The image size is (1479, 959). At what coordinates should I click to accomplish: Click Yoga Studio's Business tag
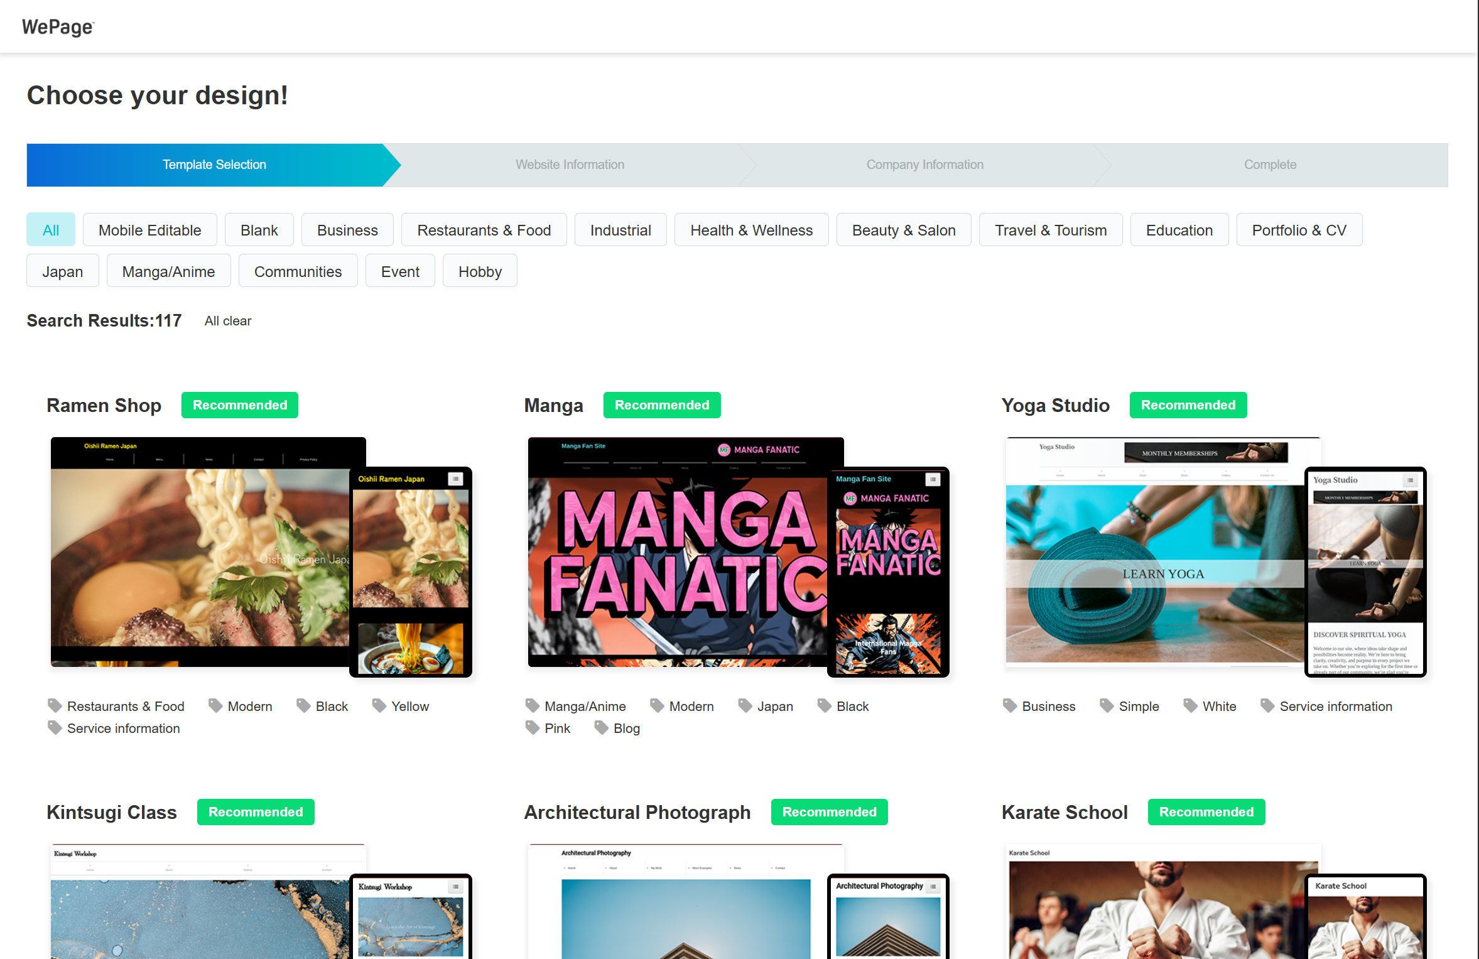pos(1048,707)
